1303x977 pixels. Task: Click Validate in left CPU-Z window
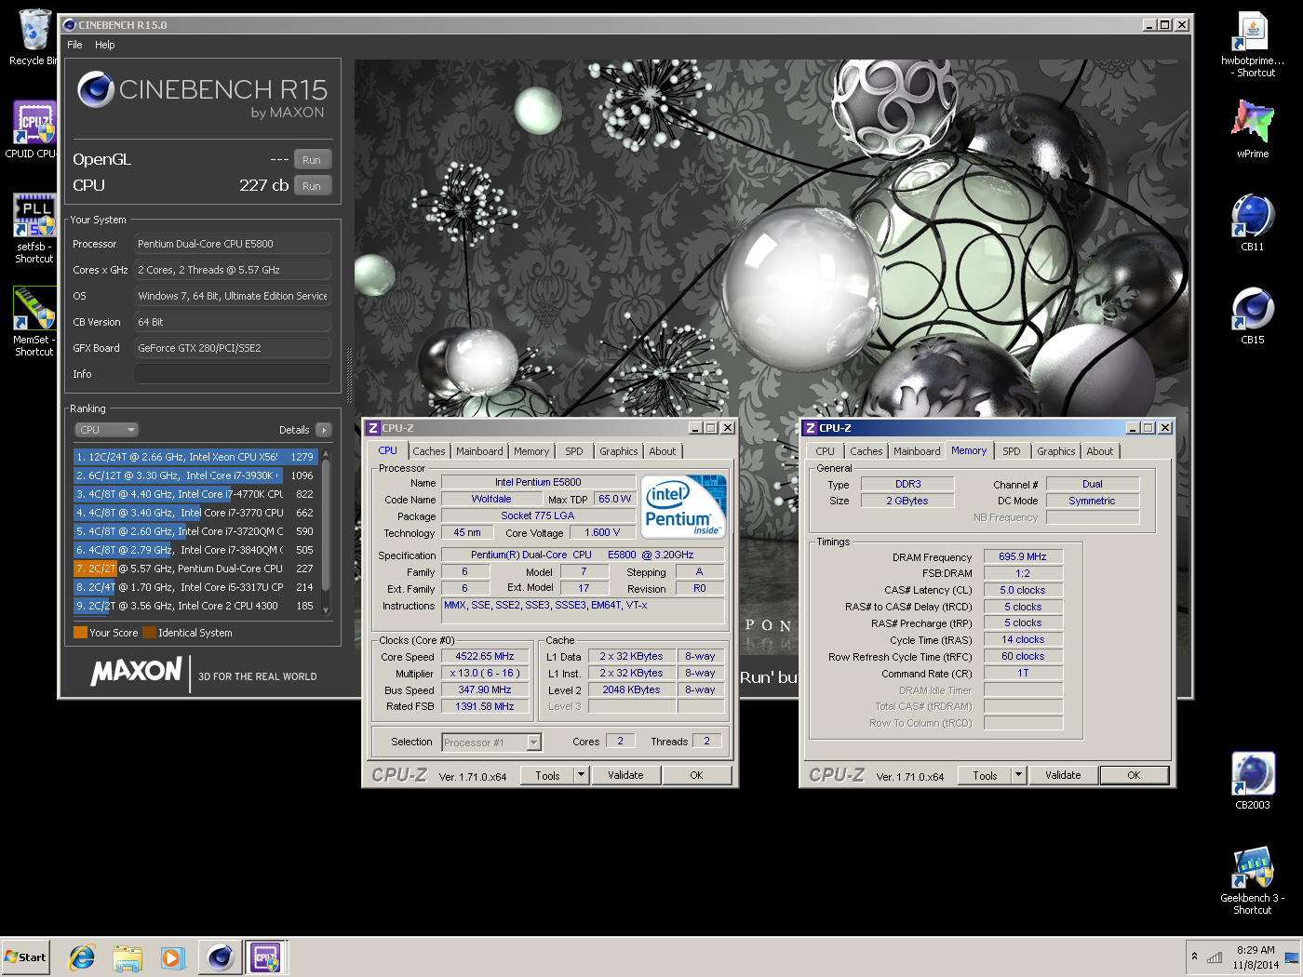(625, 775)
